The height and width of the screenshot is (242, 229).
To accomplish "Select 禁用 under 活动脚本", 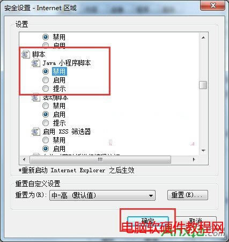I will [x=46, y=106].
